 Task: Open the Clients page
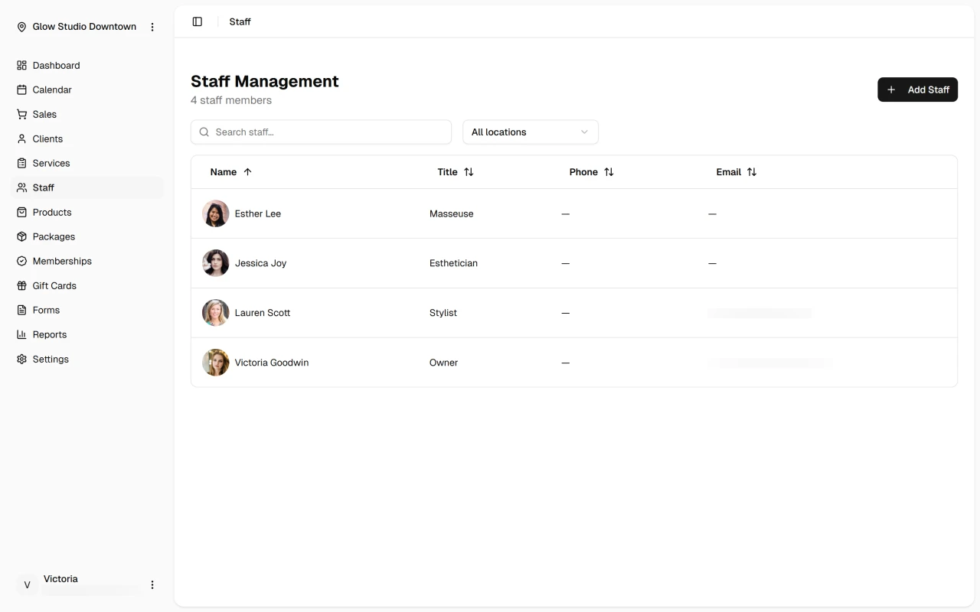(x=87, y=138)
